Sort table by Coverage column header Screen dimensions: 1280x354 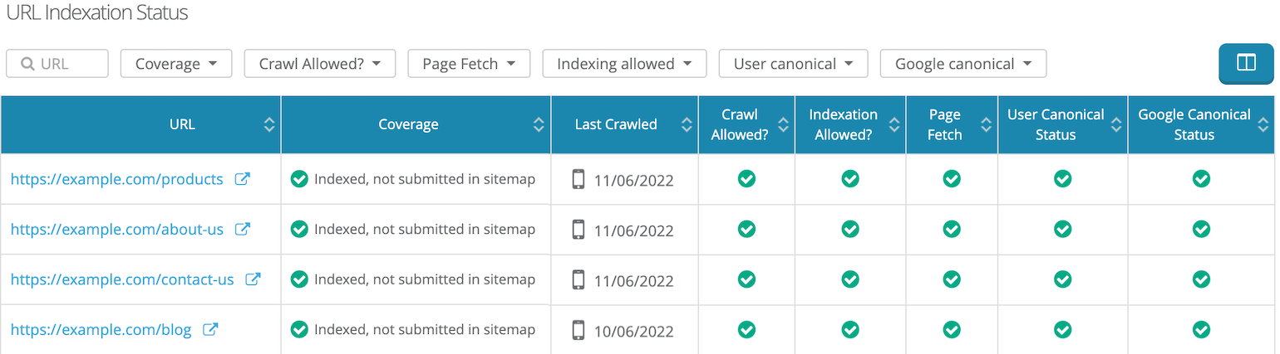click(x=408, y=124)
